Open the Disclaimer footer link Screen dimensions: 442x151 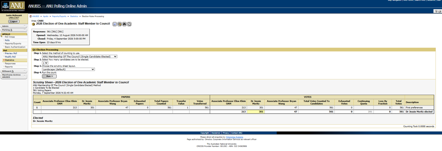click(x=216, y=133)
